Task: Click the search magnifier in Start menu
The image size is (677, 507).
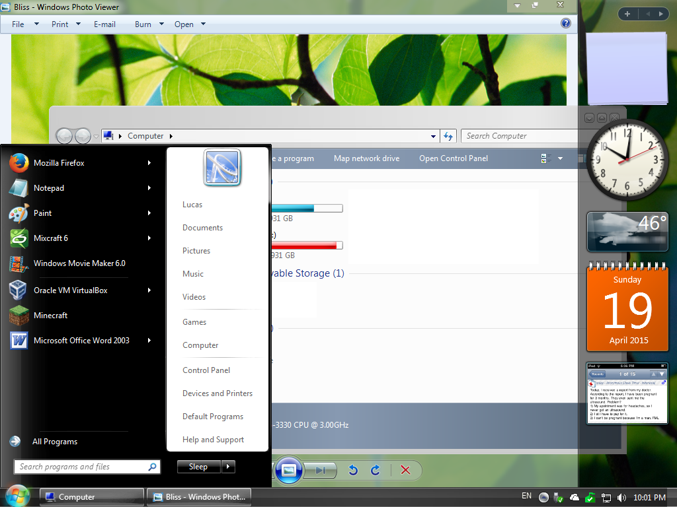Action: pyautogui.click(x=153, y=467)
